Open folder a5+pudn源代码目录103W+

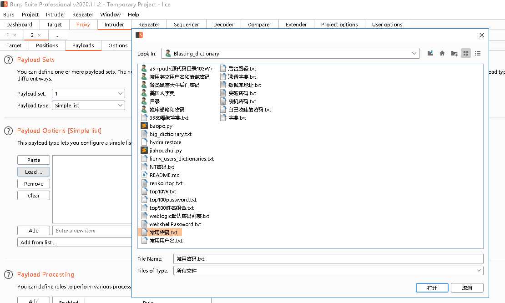tap(177, 69)
